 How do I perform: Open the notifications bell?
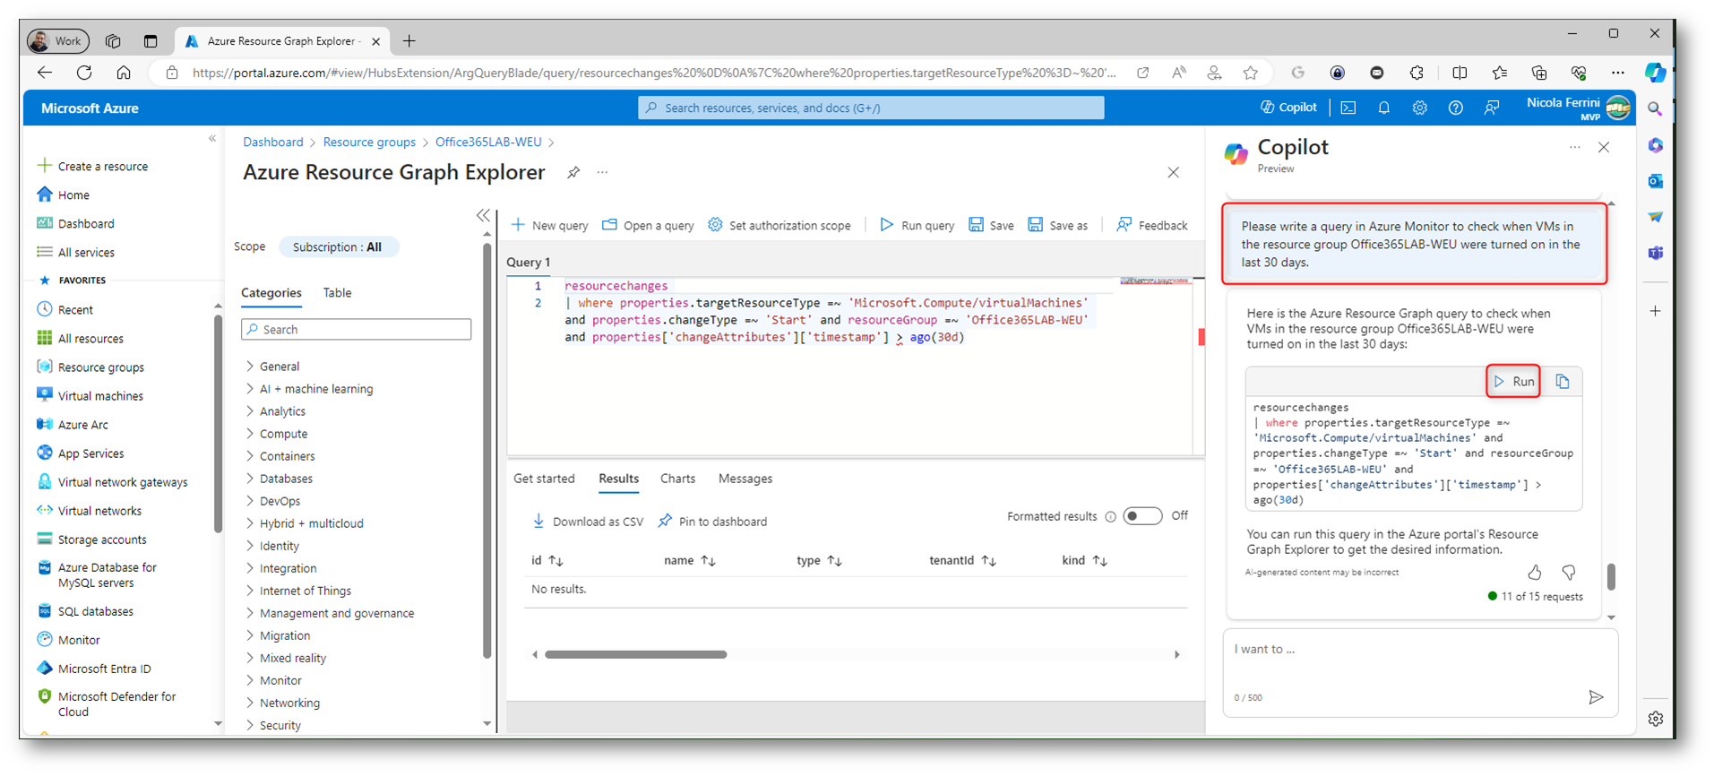pyautogui.click(x=1384, y=108)
